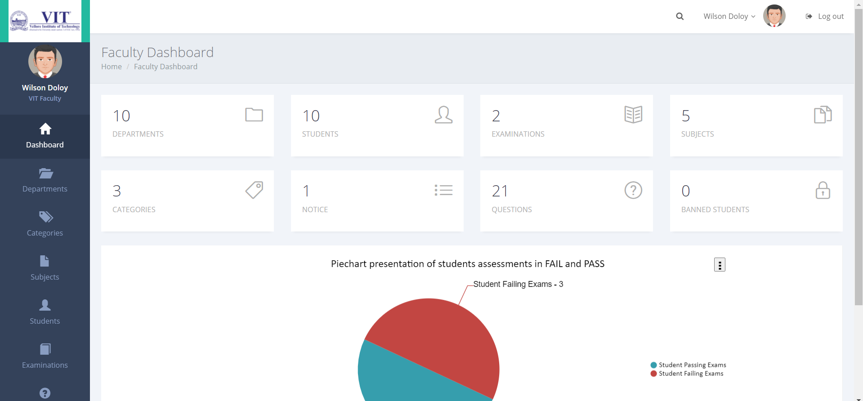The width and height of the screenshot is (863, 401).
Task: Toggle Student Passing Exams legend entry
Action: coord(688,365)
